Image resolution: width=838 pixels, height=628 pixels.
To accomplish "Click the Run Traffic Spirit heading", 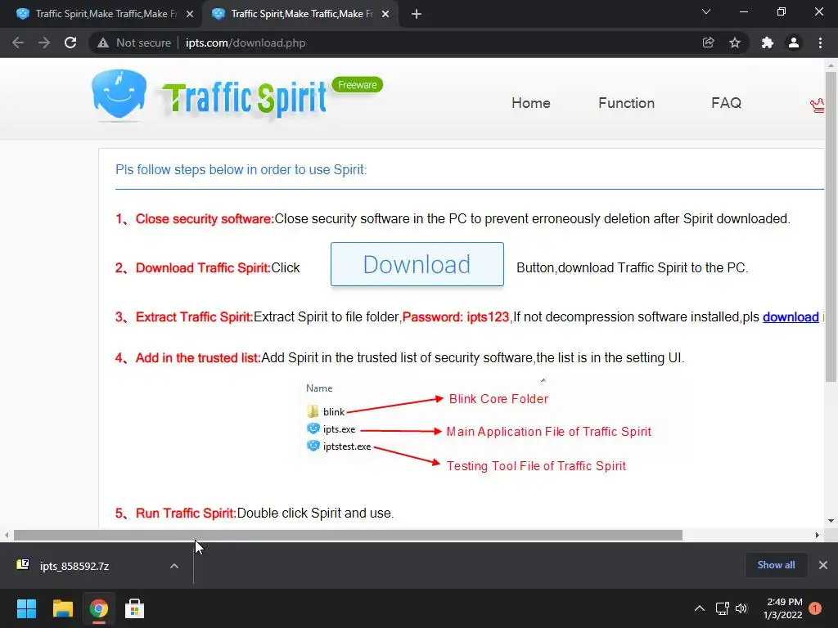I will 186,514.
